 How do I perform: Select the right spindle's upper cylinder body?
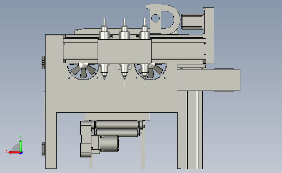145,35
